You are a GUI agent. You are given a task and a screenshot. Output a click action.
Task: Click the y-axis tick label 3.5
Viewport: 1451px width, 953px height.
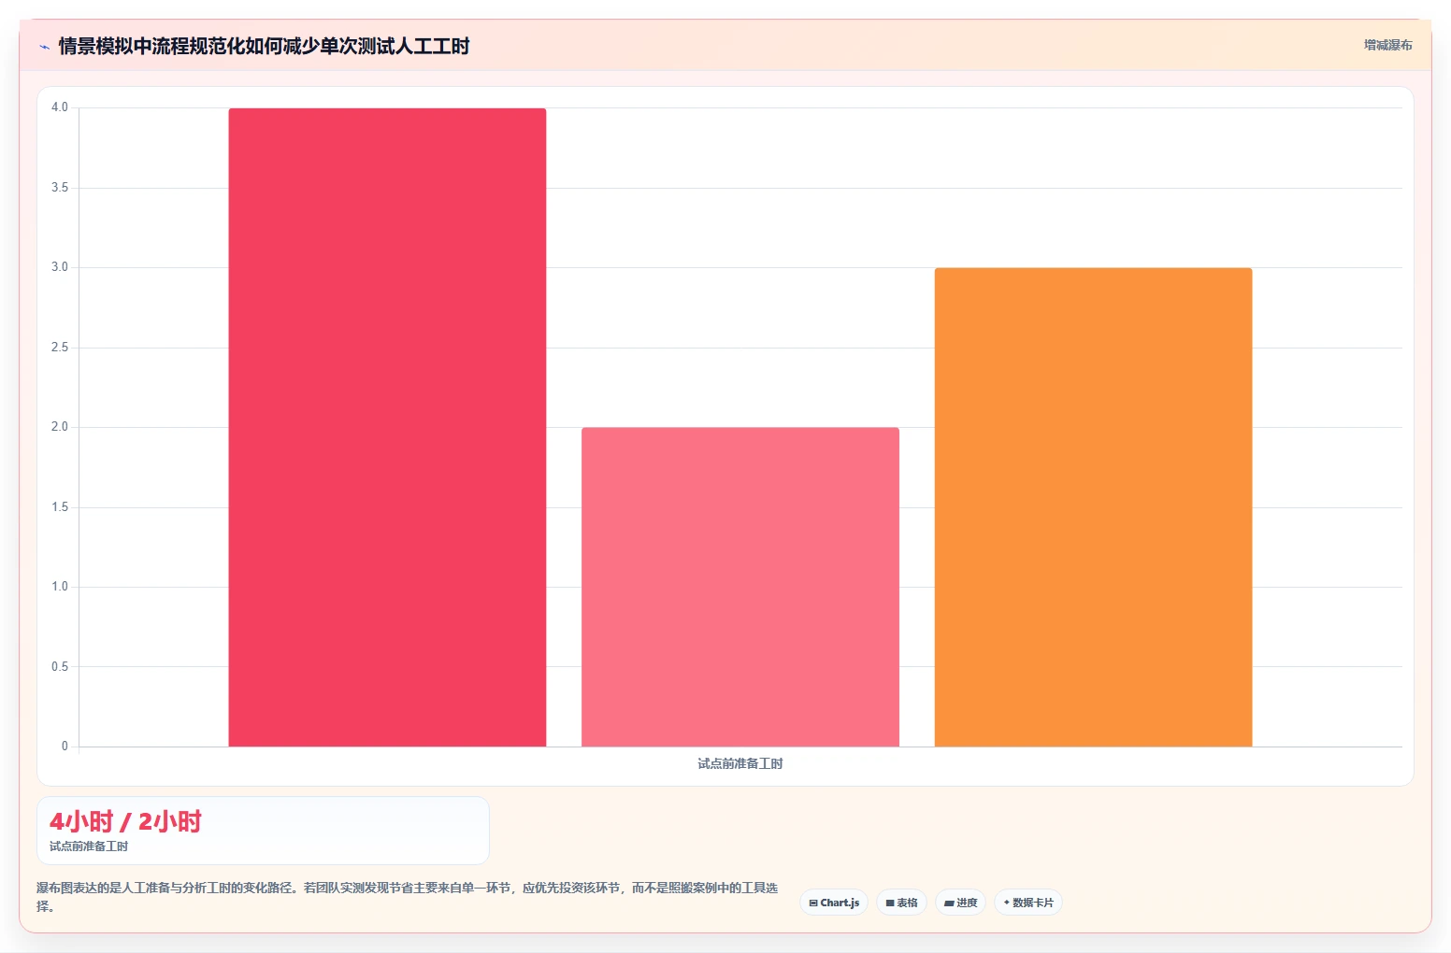point(60,188)
